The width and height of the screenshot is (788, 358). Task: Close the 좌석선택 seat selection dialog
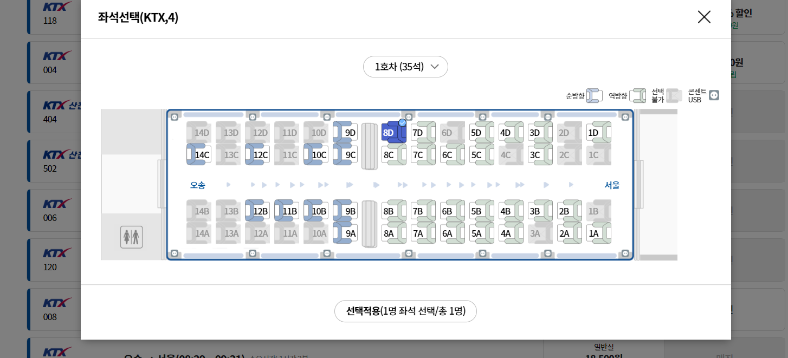[704, 17]
